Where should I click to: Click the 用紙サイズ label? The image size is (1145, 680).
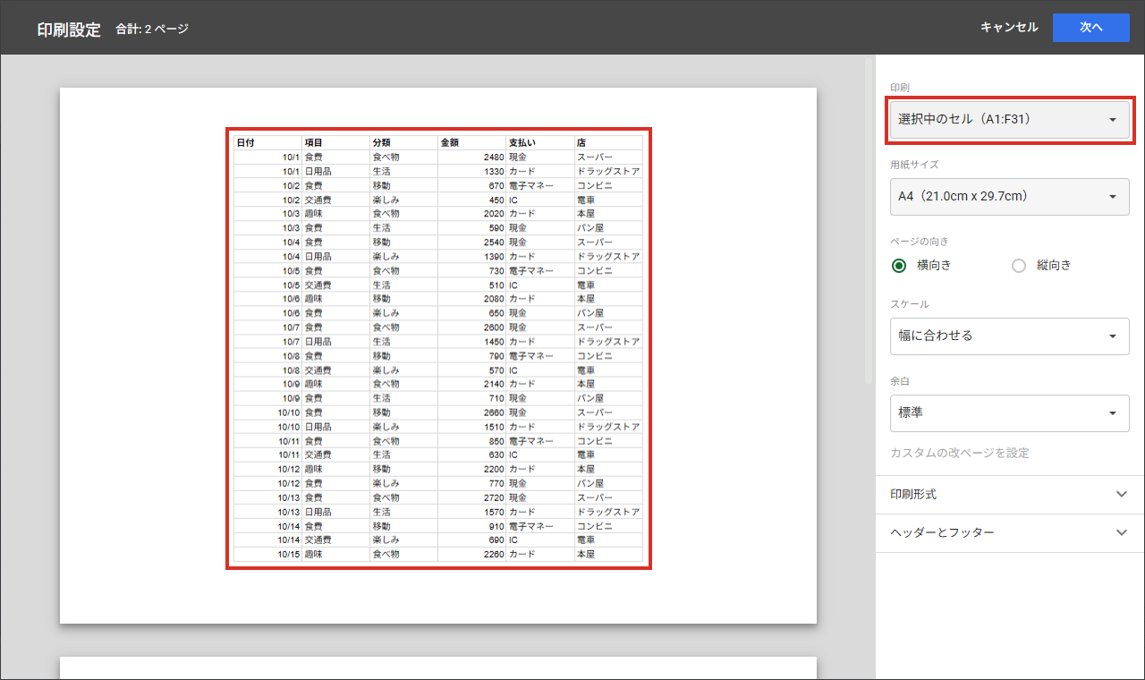click(x=914, y=165)
